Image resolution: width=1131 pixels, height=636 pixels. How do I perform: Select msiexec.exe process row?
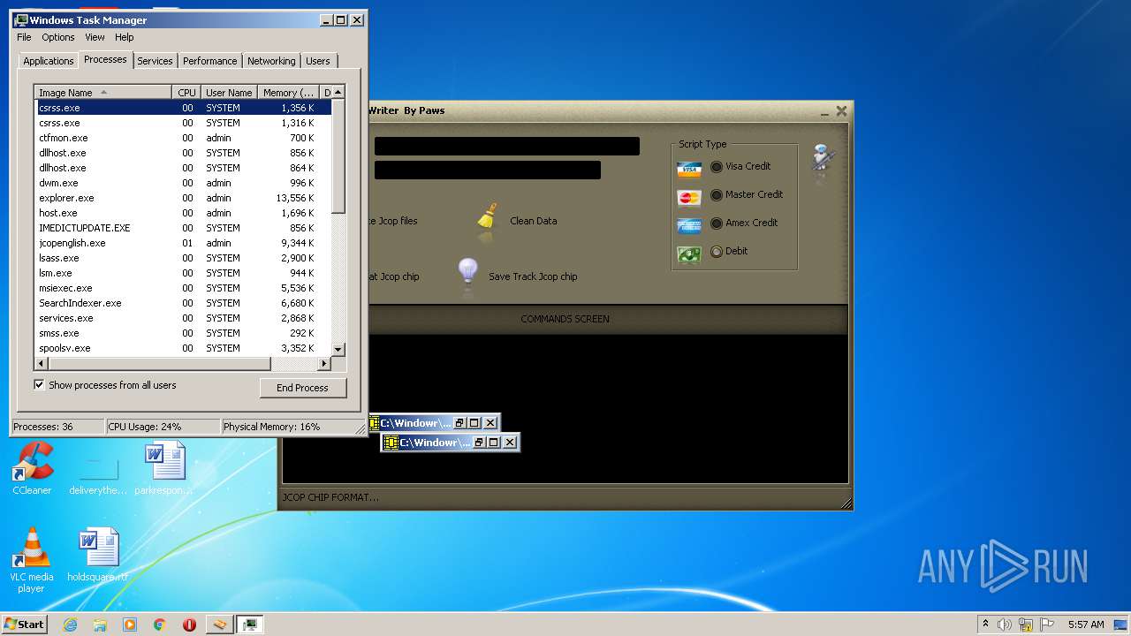pyautogui.click(x=184, y=288)
